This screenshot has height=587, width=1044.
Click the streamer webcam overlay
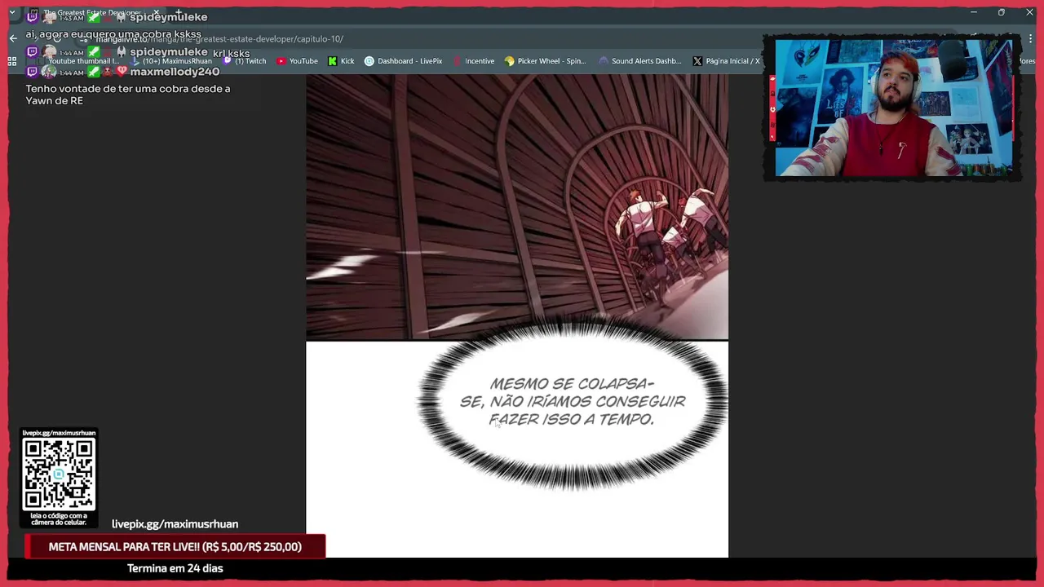coord(894,108)
